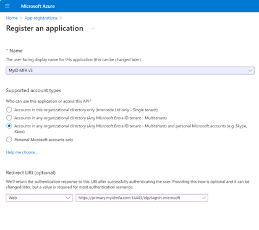Viewport: 259px width, 230px height.
Task: Click the green checkmark in the Redirect URI field
Action: tap(204, 198)
